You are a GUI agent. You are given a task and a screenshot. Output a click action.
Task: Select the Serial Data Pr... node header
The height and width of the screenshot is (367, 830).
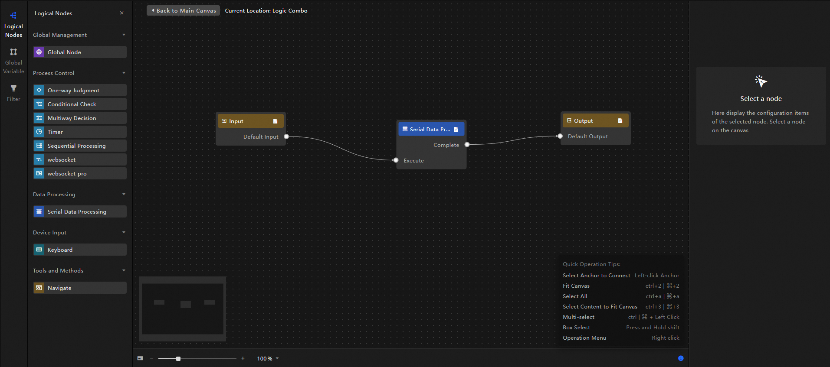pyautogui.click(x=431, y=129)
